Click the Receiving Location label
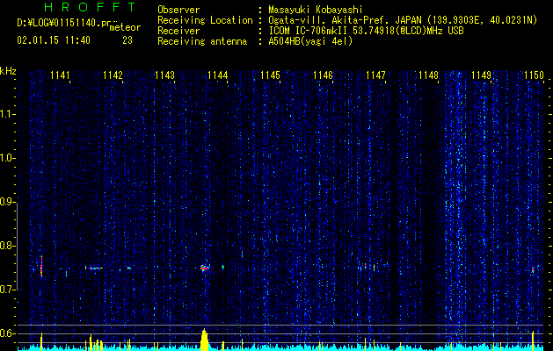Screen dimensions: 553x351 pyautogui.click(x=205, y=20)
